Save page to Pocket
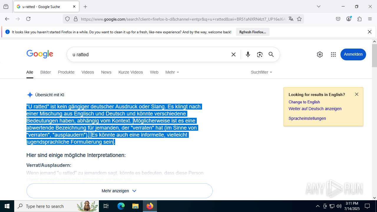This screenshot has width=377, height=212. coord(338,19)
